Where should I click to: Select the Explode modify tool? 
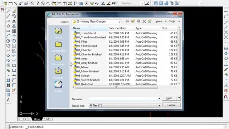click(14, 90)
